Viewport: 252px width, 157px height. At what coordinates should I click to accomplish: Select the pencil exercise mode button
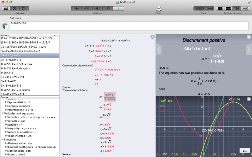[x=6, y=8]
